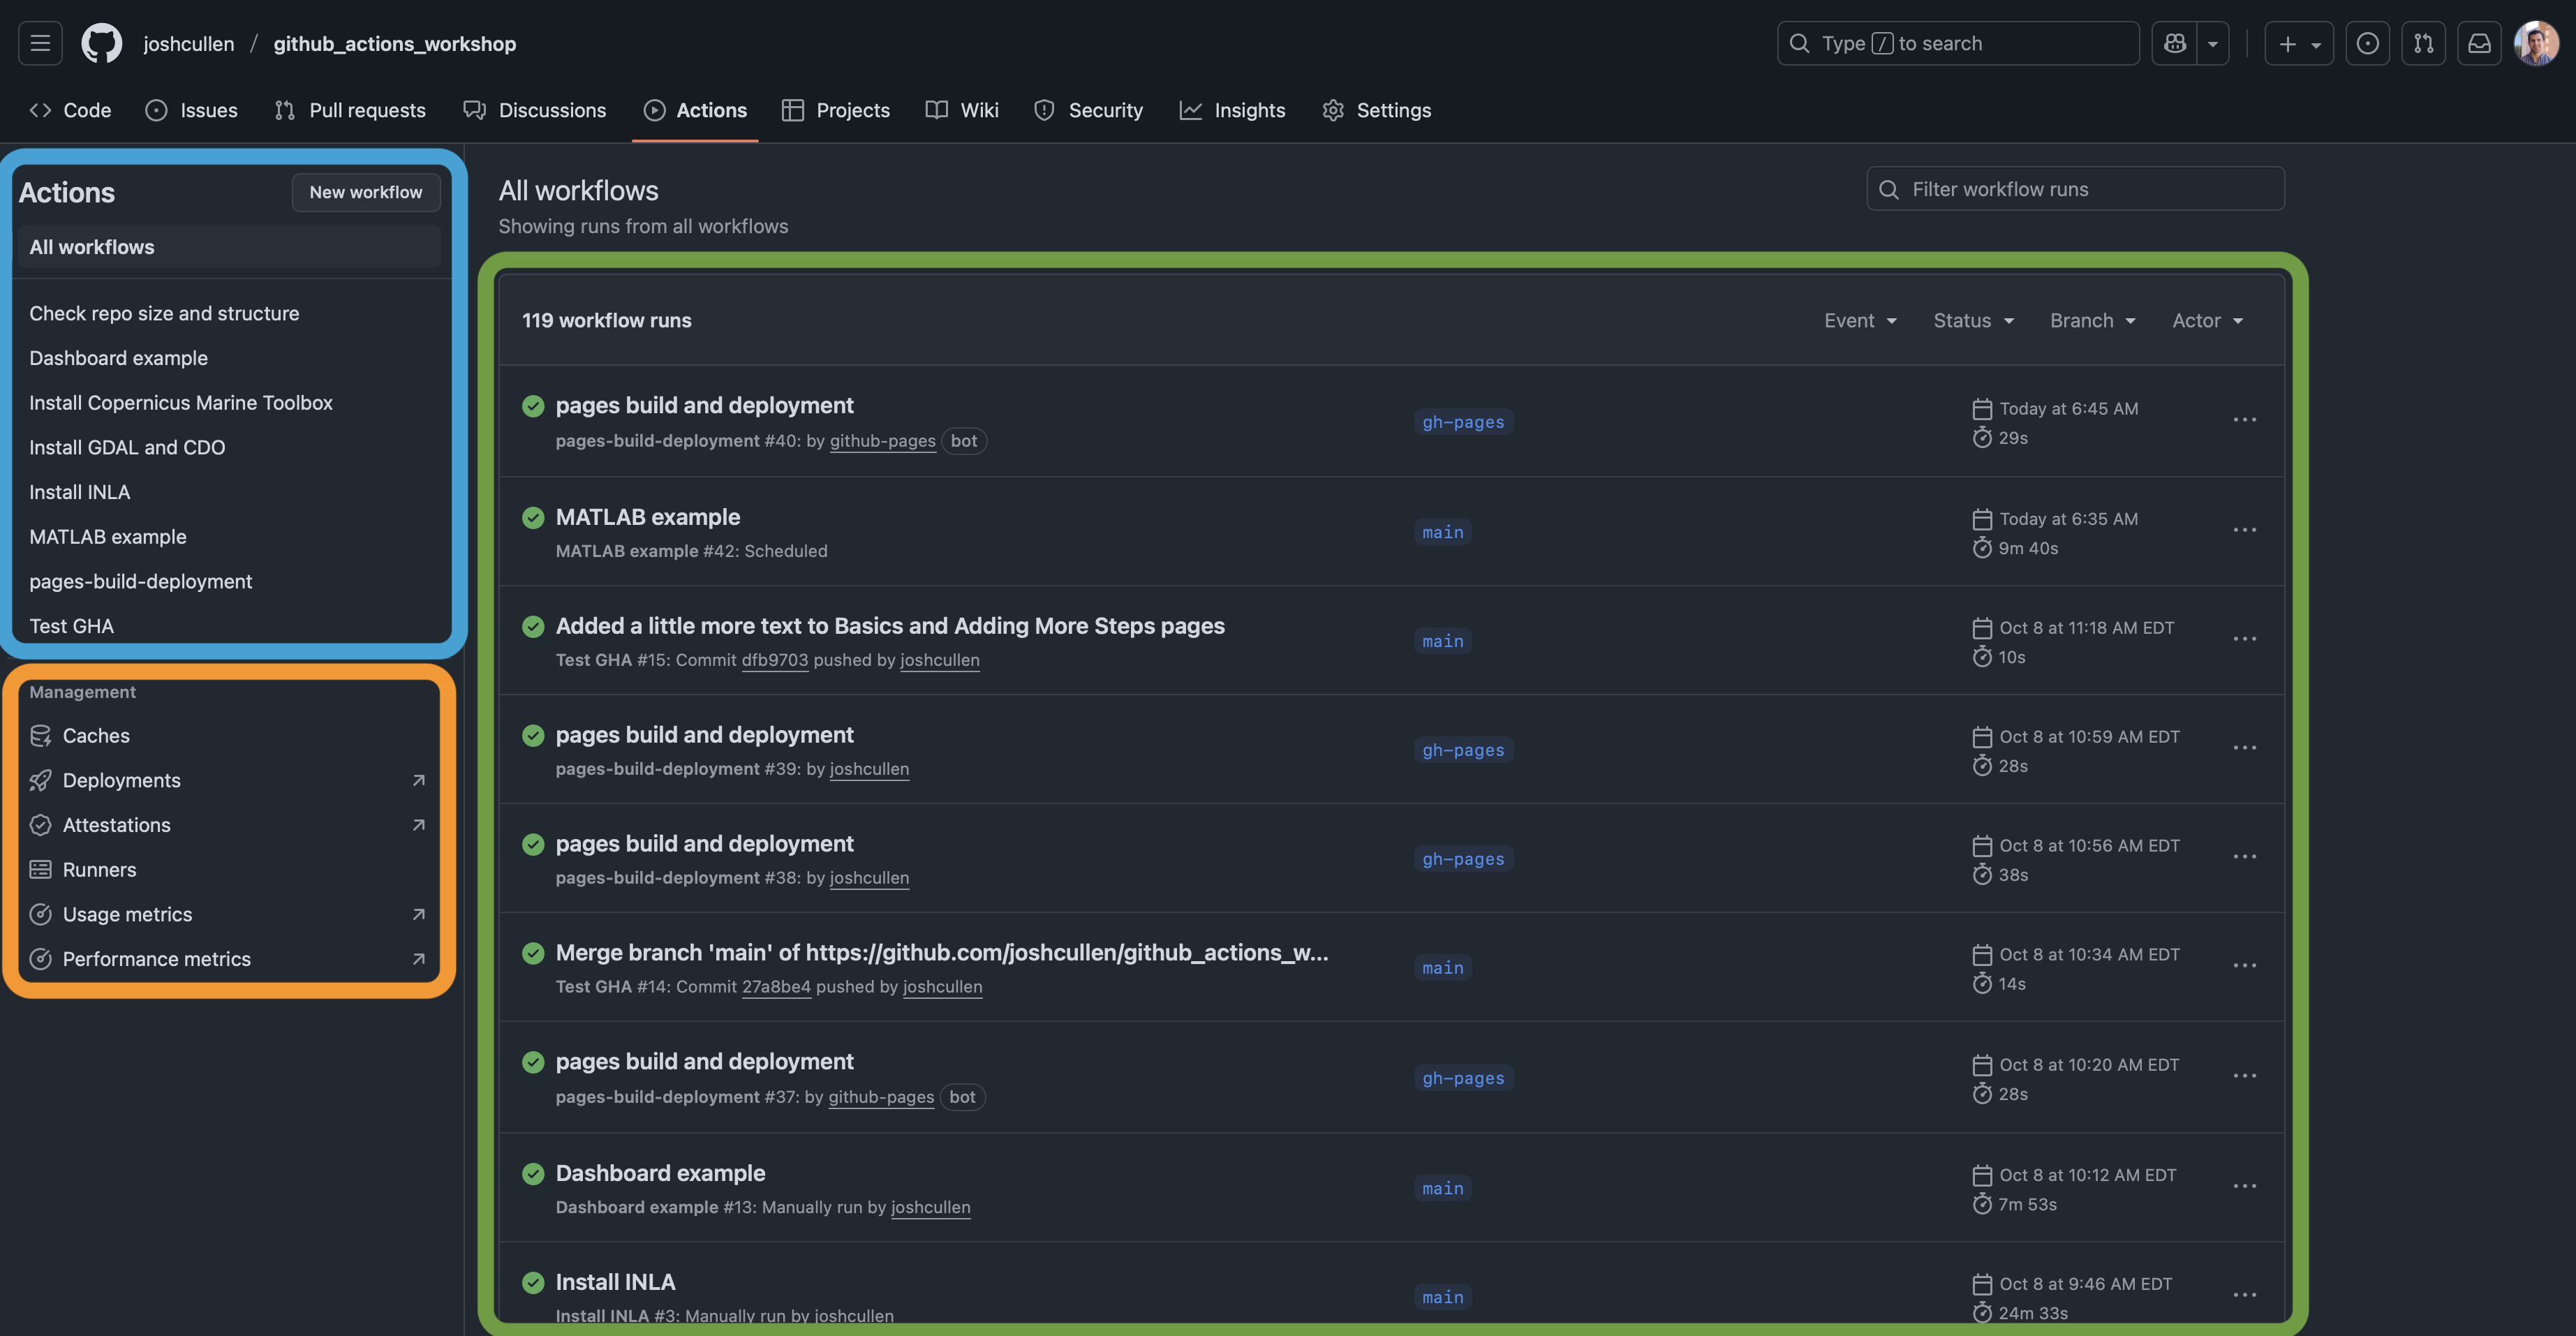Open the Event filter dropdown
This screenshot has width=2576, height=1336.
pyautogui.click(x=1860, y=320)
